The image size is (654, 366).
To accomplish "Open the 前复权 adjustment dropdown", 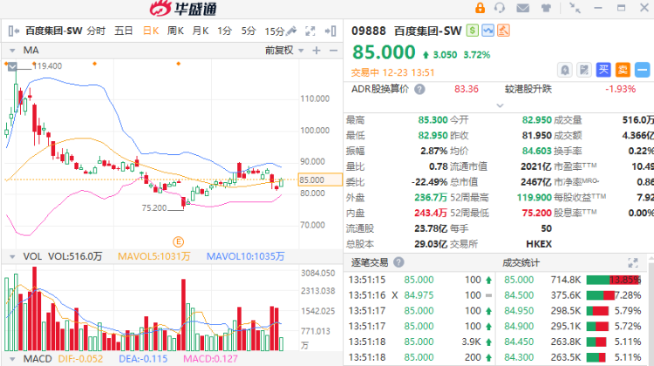I will click(x=284, y=51).
